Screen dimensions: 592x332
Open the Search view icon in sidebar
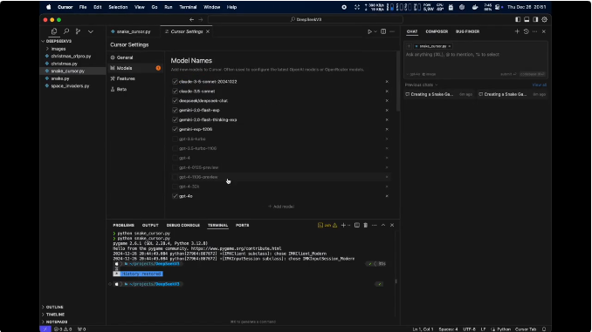point(66,31)
